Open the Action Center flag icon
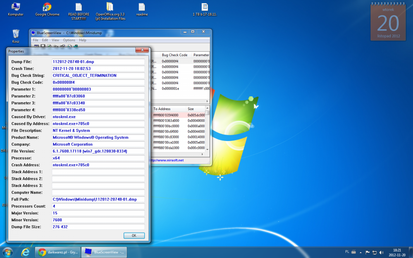 [x=368, y=252]
